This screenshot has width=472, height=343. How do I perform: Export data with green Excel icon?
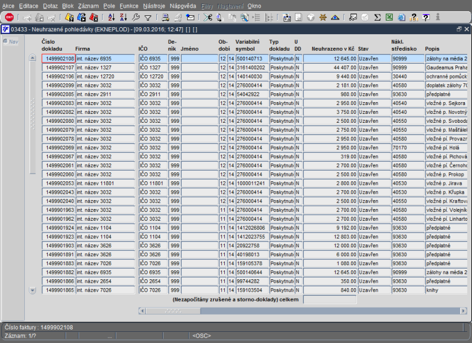[389, 17]
